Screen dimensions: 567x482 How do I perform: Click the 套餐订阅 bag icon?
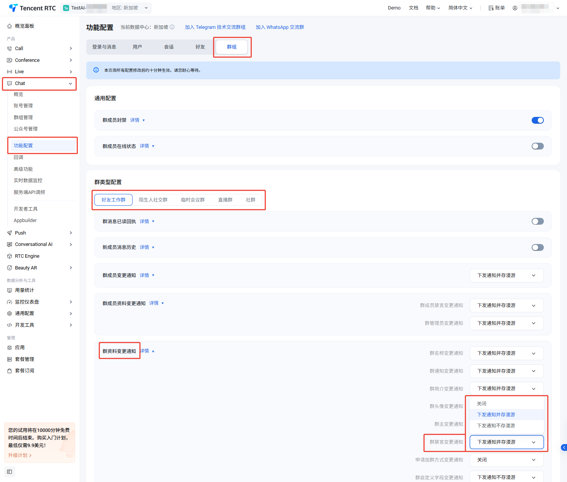9,371
